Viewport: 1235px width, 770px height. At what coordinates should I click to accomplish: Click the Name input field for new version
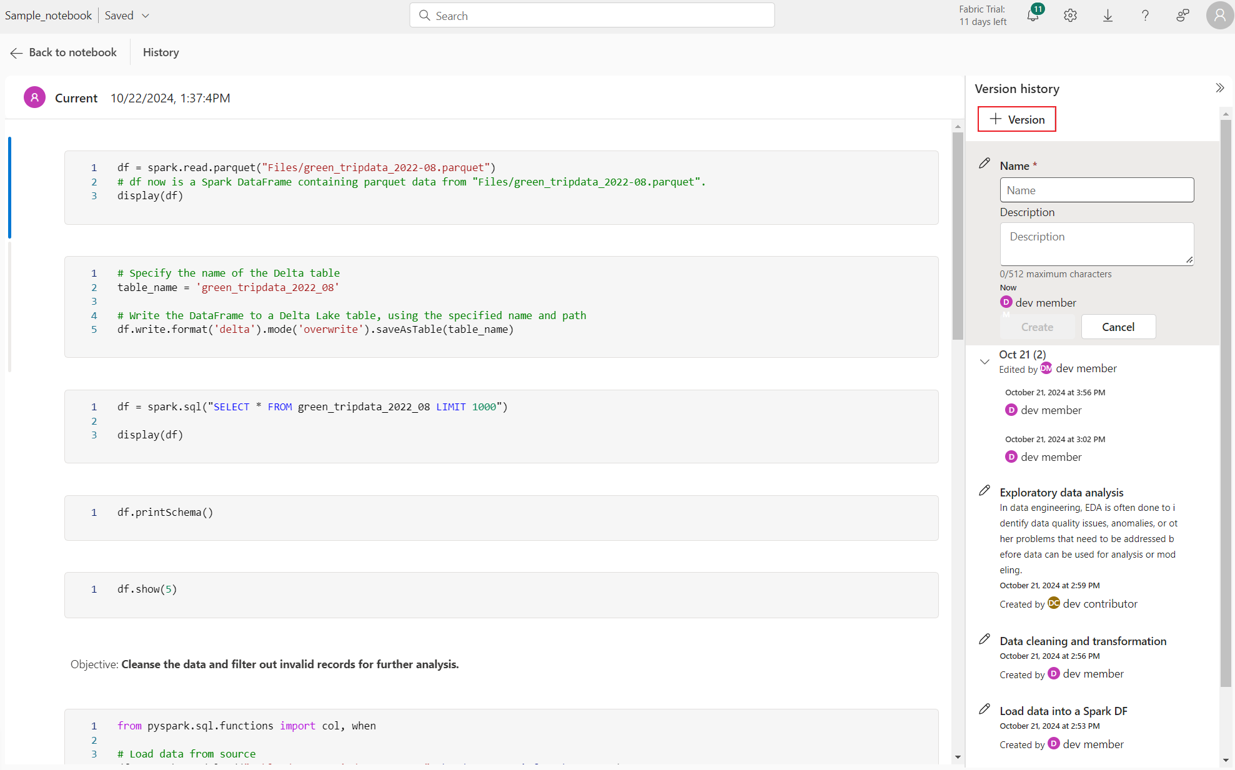pos(1098,189)
